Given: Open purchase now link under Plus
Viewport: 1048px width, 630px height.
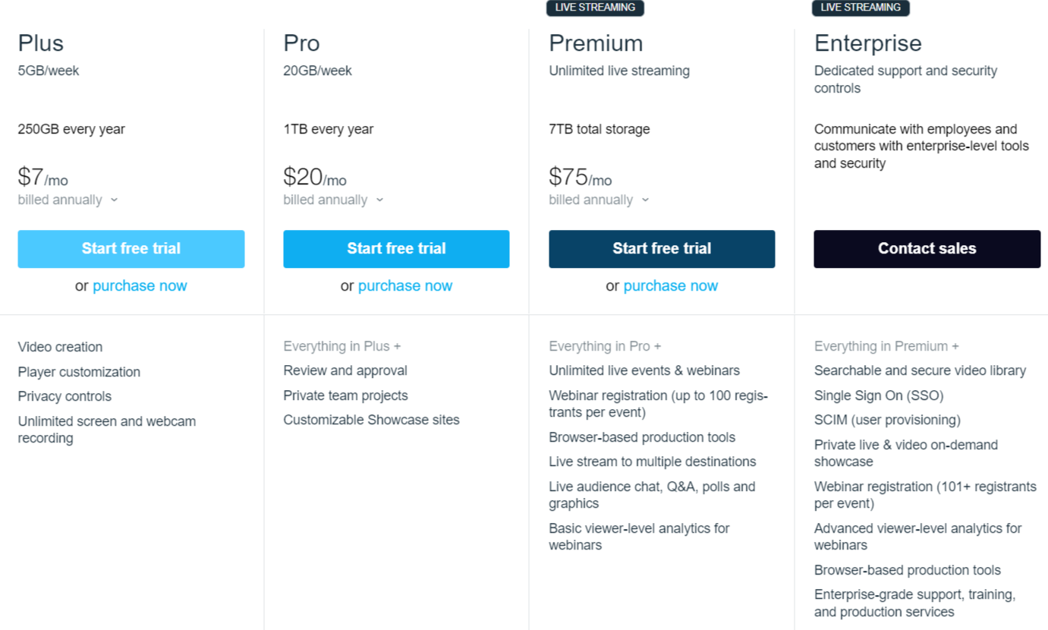Looking at the screenshot, I should click(140, 286).
